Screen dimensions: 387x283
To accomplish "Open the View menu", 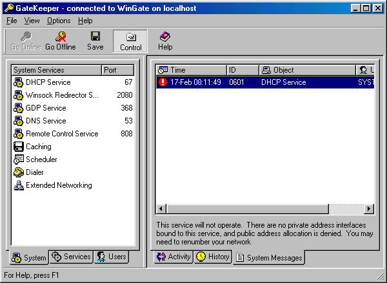I will [32, 21].
